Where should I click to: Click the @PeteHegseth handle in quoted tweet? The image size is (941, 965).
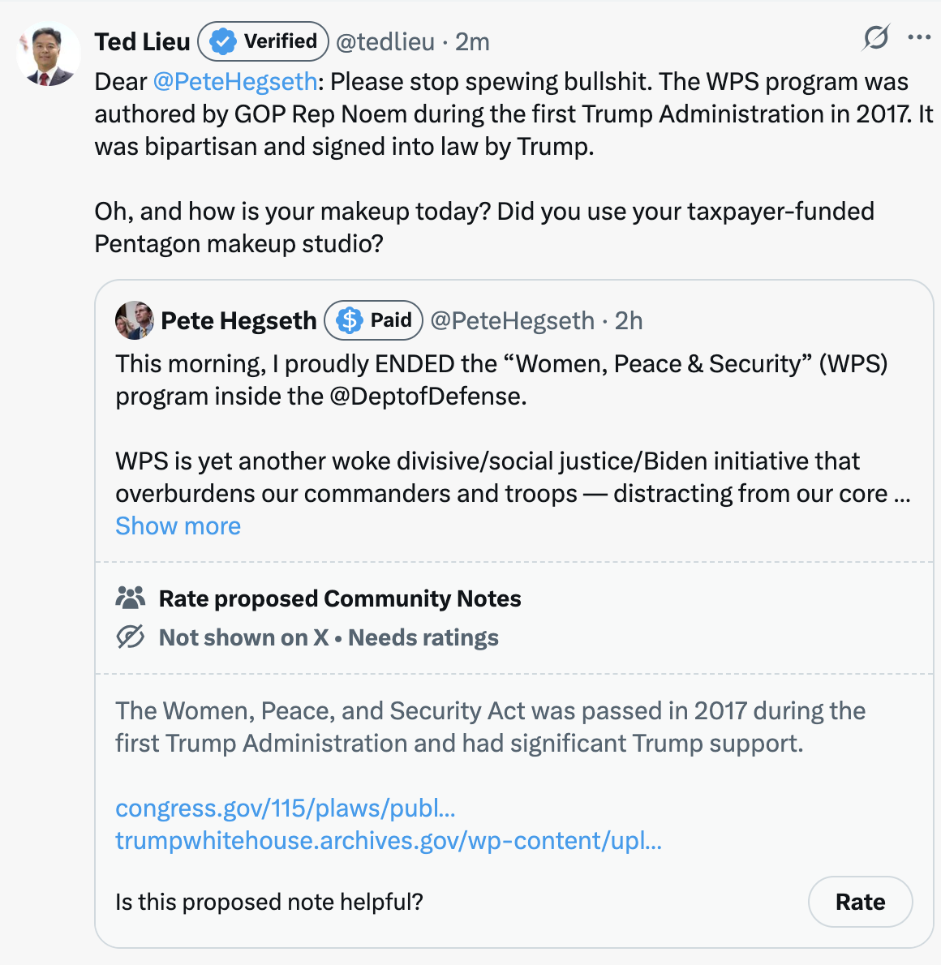point(513,320)
